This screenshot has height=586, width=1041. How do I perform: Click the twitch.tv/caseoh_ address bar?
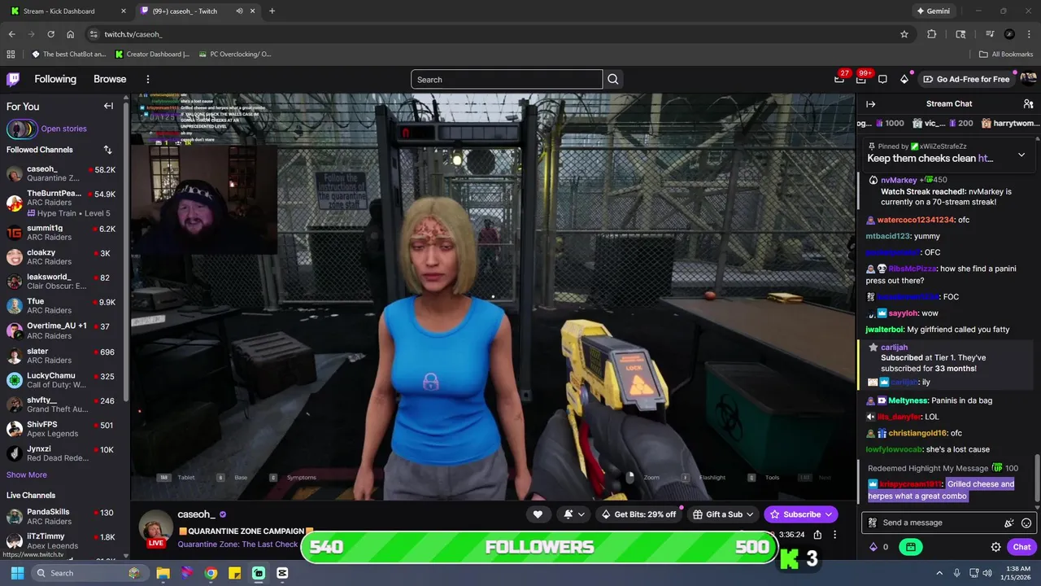488,34
